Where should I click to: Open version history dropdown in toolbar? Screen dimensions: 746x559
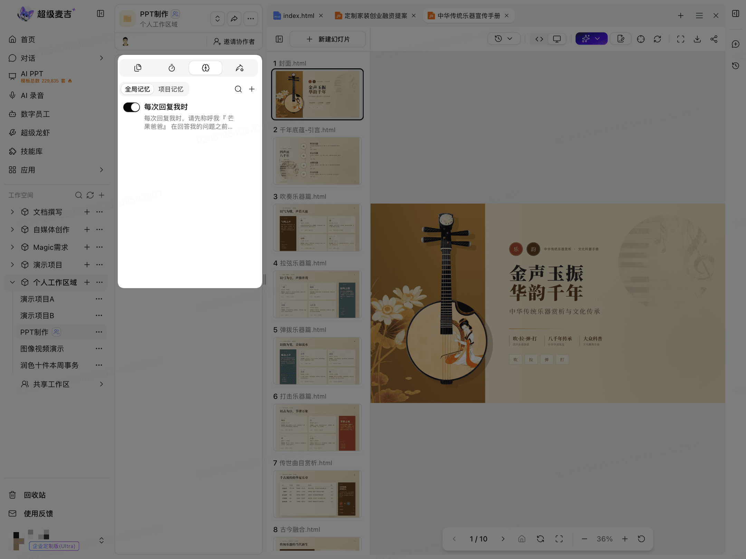[504, 39]
